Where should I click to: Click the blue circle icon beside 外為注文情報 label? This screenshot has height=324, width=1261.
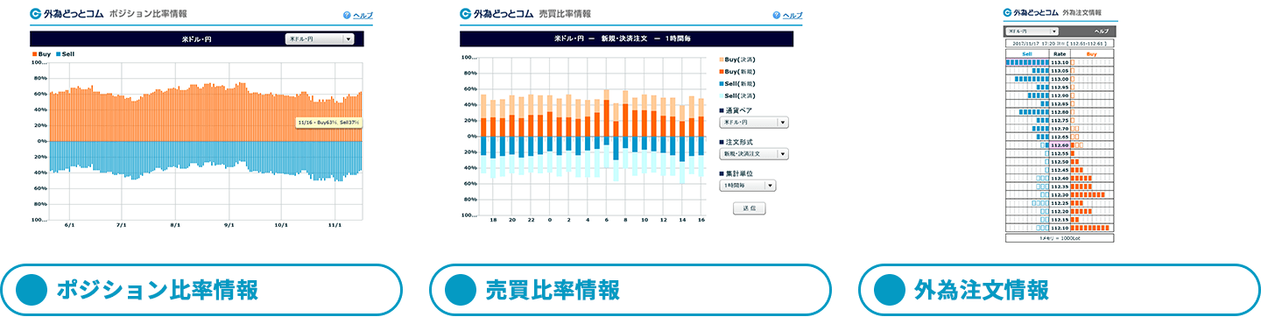(x=889, y=290)
